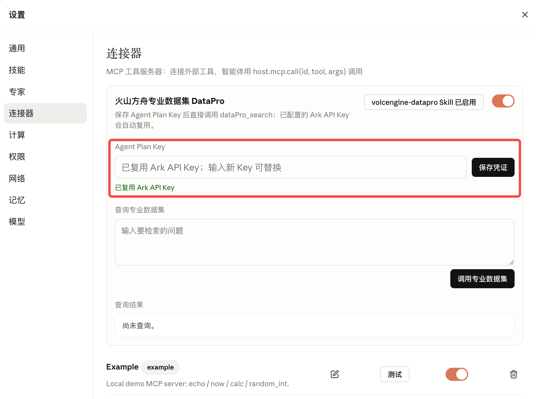Edit the Example MCP server

pyautogui.click(x=335, y=374)
